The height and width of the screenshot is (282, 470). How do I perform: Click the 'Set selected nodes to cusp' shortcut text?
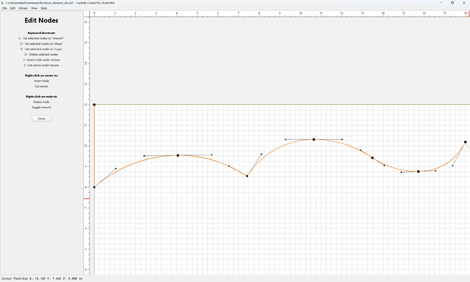[42, 49]
